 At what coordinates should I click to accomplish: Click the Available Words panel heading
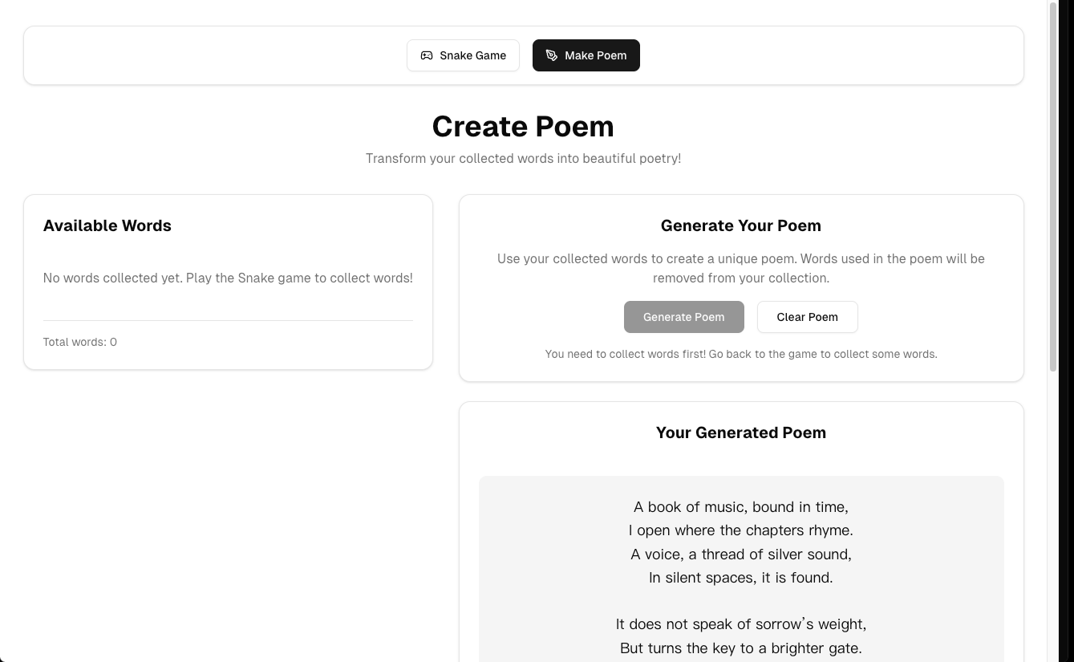(x=107, y=225)
